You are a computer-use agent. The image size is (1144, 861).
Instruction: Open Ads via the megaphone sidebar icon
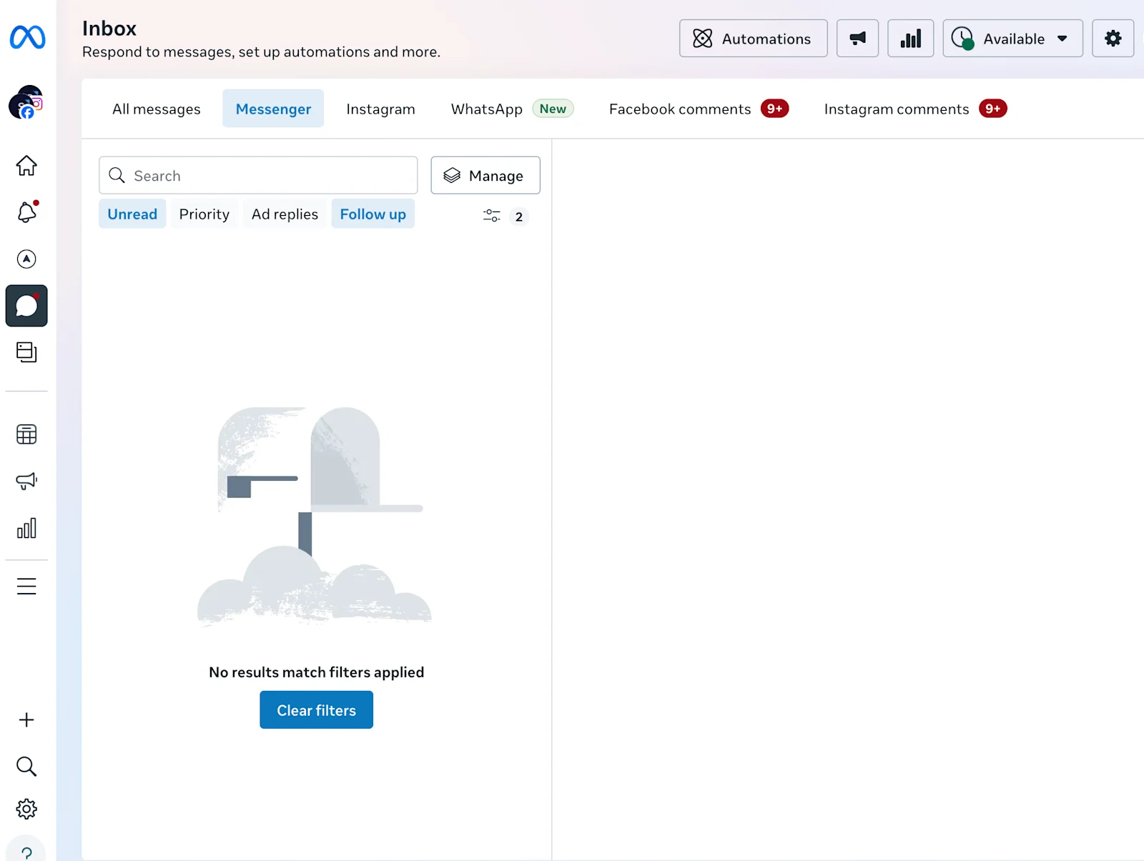pyautogui.click(x=26, y=481)
